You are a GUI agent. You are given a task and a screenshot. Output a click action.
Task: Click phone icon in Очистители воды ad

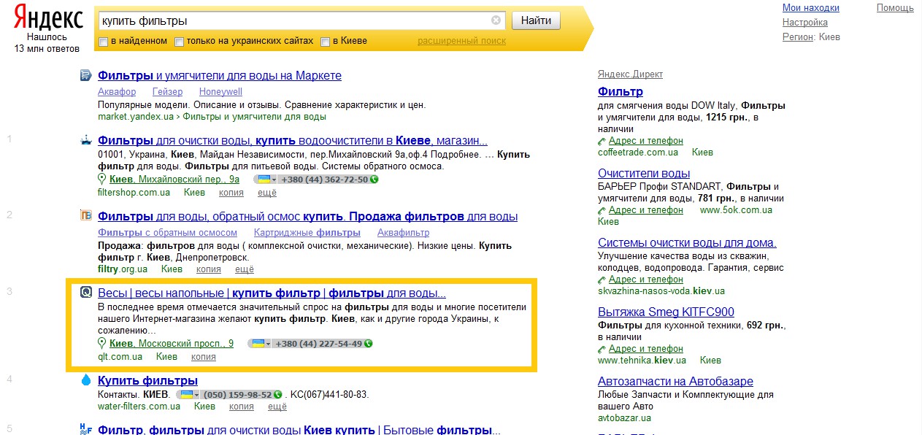pyautogui.click(x=602, y=210)
